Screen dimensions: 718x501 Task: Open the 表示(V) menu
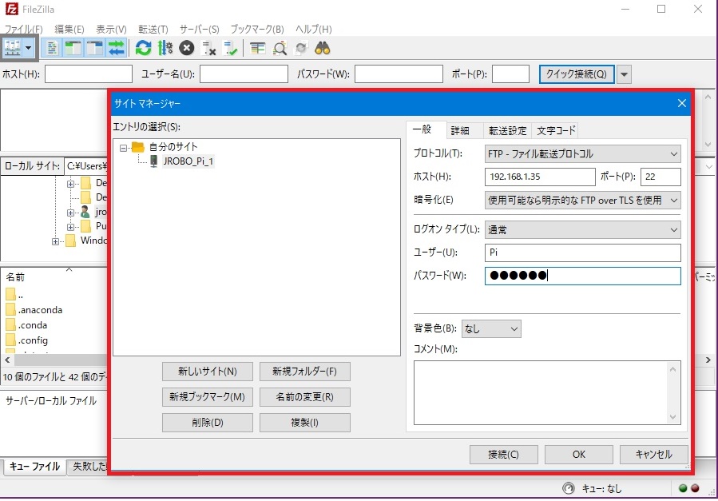[111, 30]
